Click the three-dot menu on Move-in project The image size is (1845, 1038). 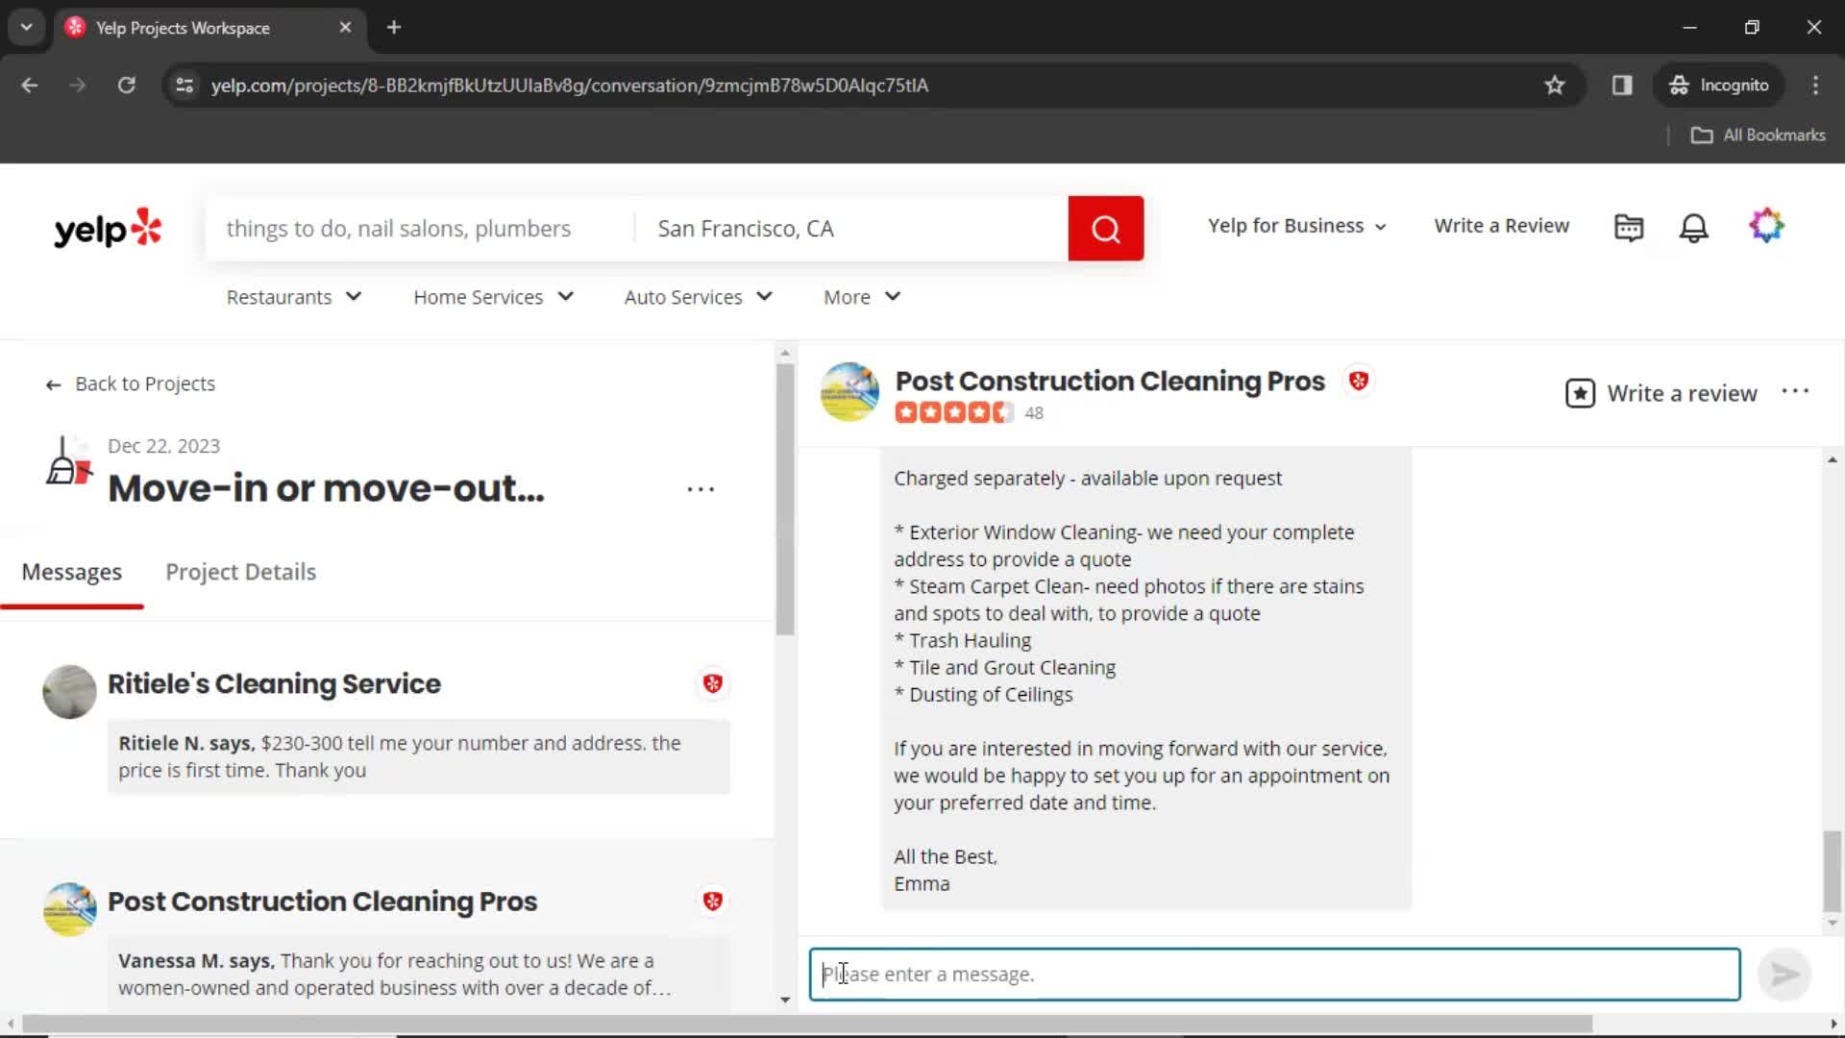(x=701, y=488)
